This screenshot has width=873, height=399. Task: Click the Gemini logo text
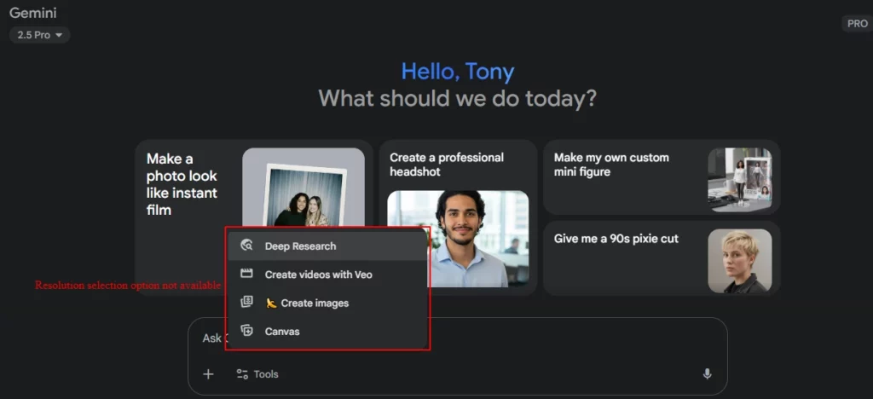(x=33, y=13)
